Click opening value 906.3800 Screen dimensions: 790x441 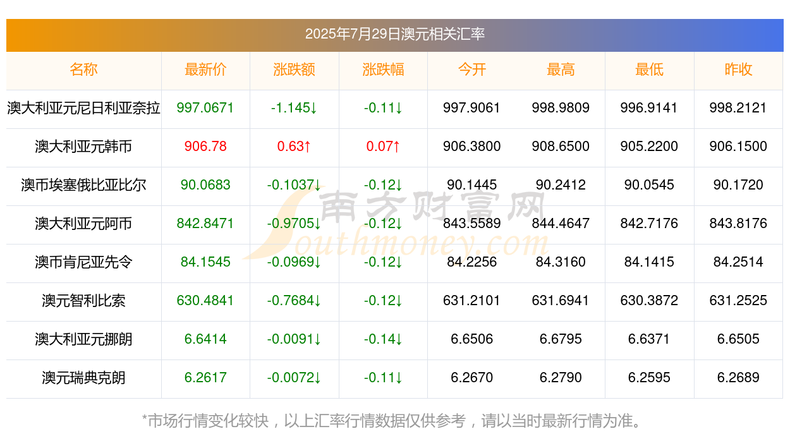(x=472, y=147)
